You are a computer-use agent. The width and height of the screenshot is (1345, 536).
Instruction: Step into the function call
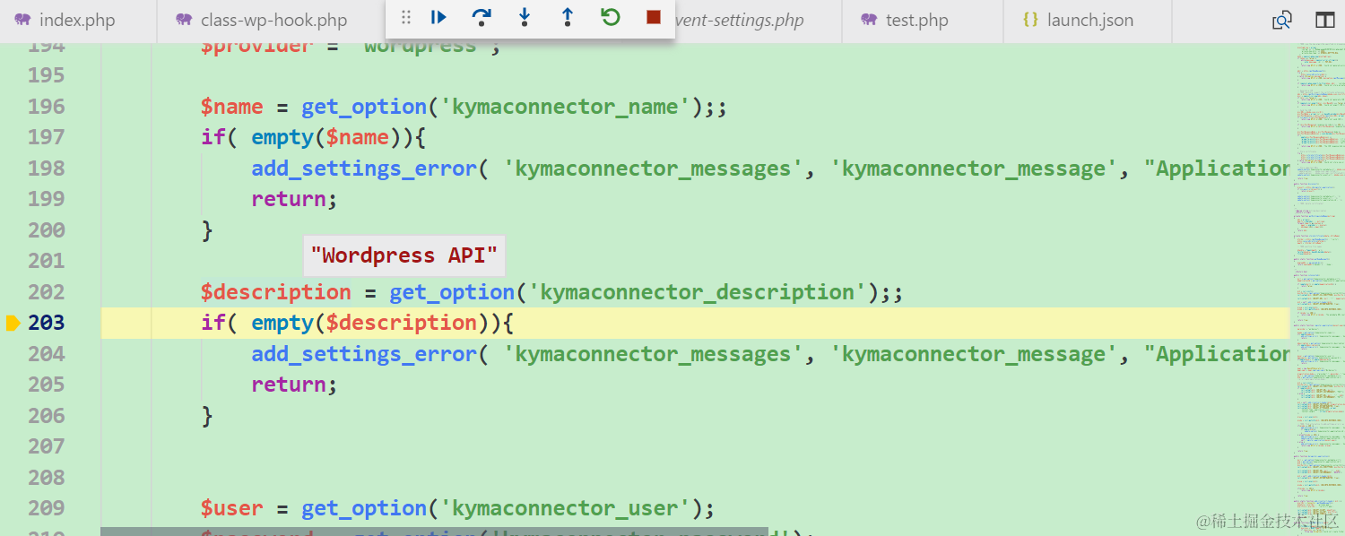click(525, 17)
